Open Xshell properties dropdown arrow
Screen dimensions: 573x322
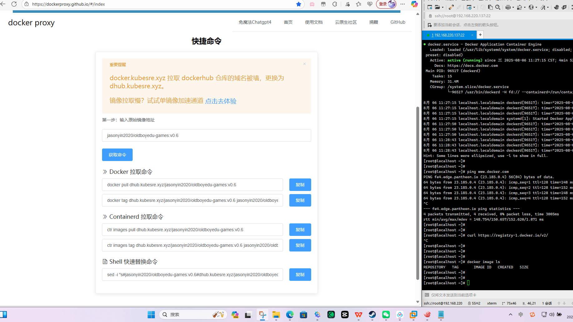(474, 7)
